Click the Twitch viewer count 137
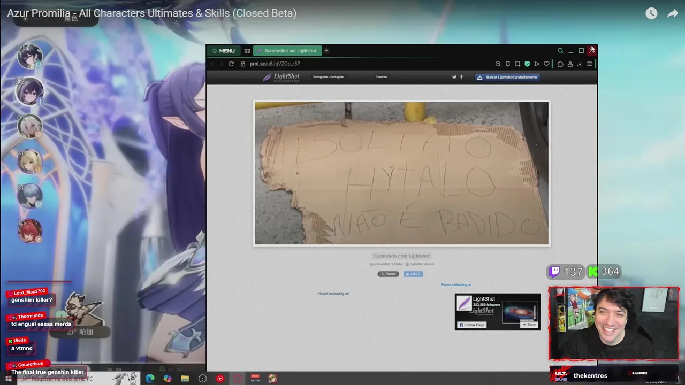The width and height of the screenshot is (685, 385). (566, 272)
